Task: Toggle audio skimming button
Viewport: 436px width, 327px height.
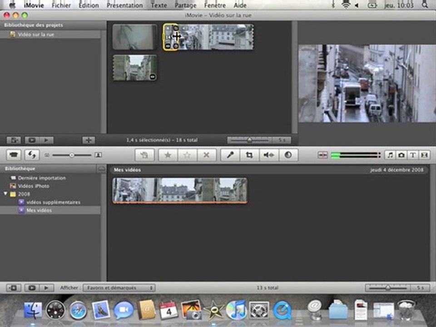Action: (x=322, y=155)
